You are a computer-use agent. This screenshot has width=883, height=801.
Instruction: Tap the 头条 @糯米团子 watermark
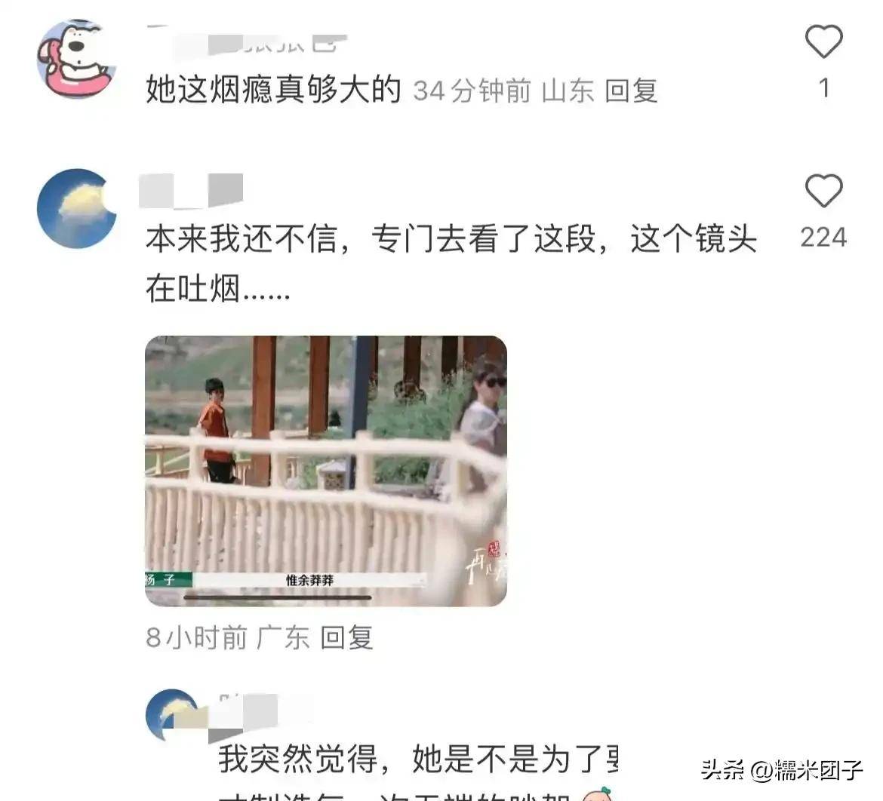point(782,769)
